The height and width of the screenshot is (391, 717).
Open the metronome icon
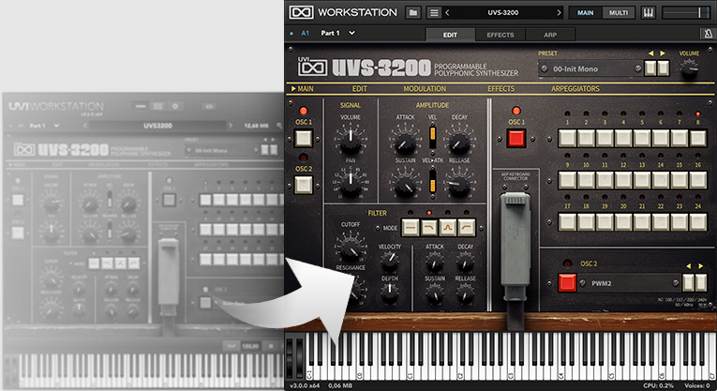point(708,34)
